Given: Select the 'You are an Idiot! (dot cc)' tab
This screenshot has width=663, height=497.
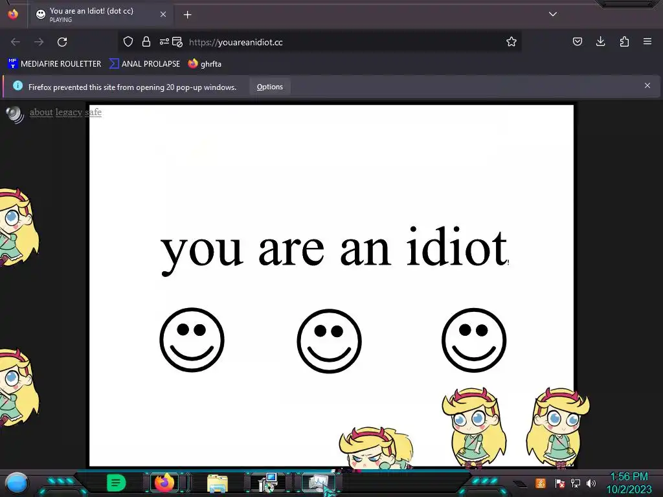Looking at the screenshot, I should pyautogui.click(x=100, y=14).
